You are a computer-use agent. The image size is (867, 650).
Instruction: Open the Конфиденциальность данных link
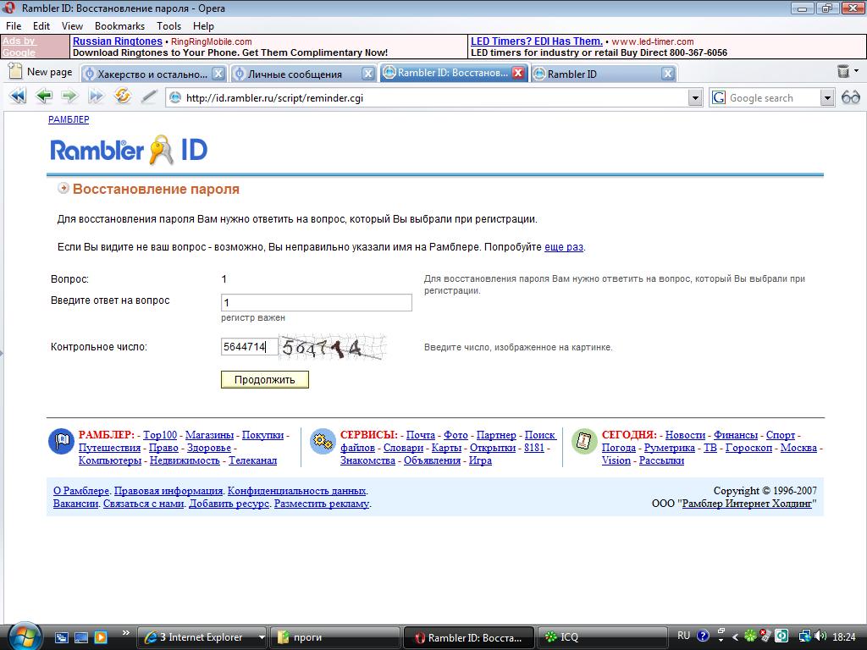[x=297, y=491]
